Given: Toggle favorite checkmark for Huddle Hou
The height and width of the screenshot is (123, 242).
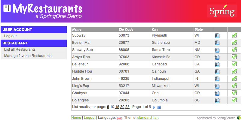Looking at the screenshot, I should click(x=234, y=71).
